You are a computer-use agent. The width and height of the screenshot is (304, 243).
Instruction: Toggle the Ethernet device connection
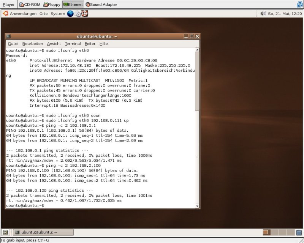coord(73,5)
